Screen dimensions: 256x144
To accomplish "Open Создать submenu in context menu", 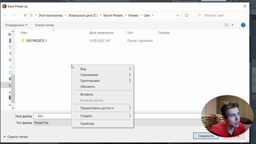I will point(103,116).
